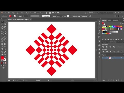The width and height of the screenshot is (124, 93).
Task: Select the Rectangle tool
Action: click(2, 32)
